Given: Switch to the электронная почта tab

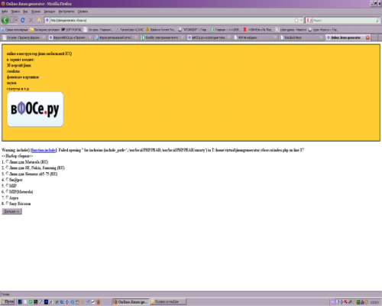Looking at the screenshot, I should click(163, 37).
